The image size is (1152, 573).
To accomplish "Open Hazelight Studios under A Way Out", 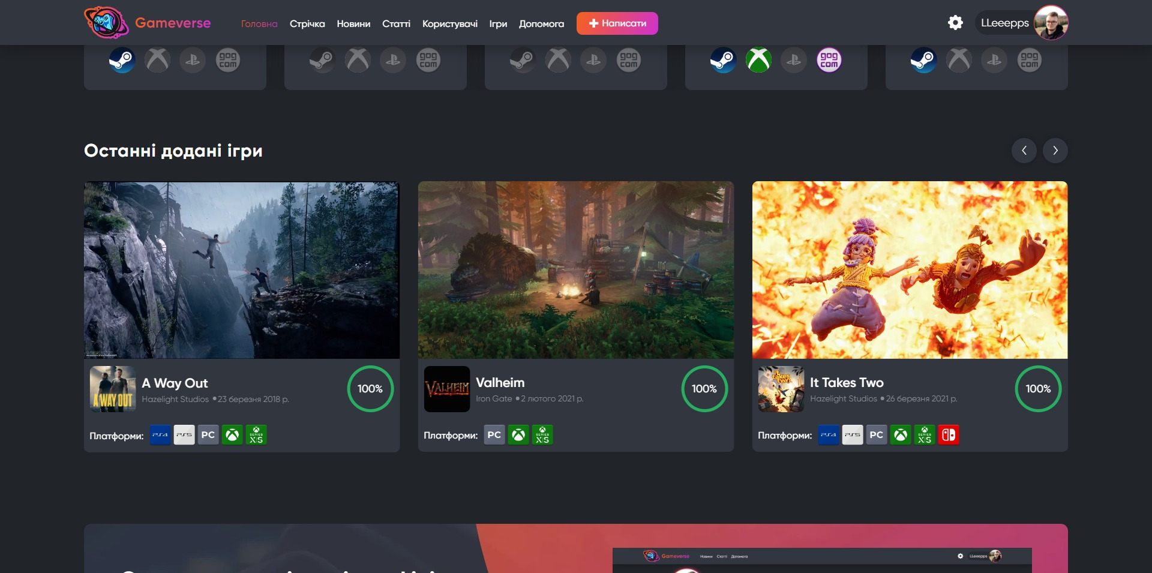I will click(x=175, y=399).
